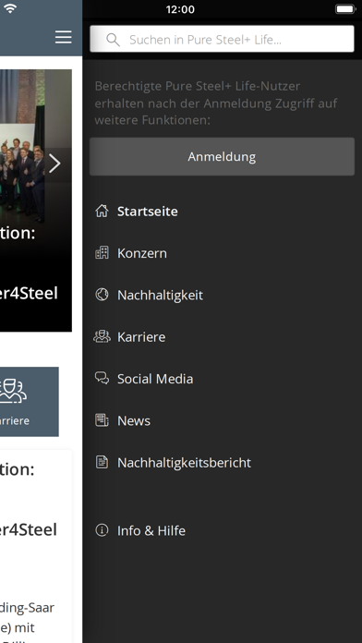Open the Konzern menu item
The image size is (362, 643).
[x=142, y=253]
